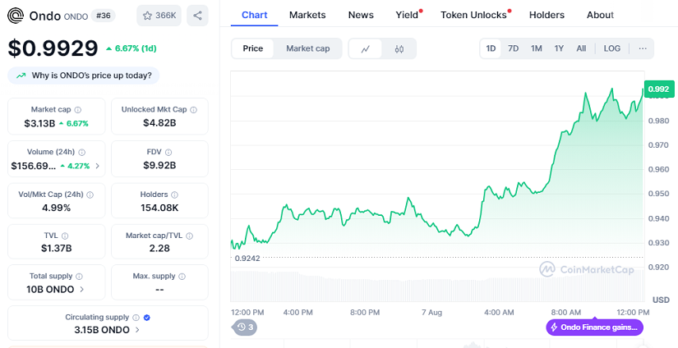Click FDV info icon
Viewport: 678px width, 348px height.
(x=168, y=152)
